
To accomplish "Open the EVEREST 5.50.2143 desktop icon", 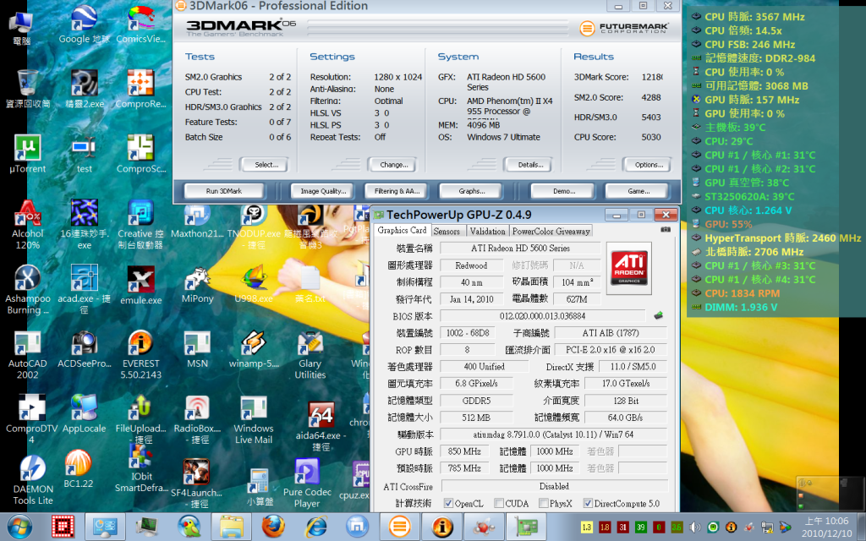I will click(140, 354).
